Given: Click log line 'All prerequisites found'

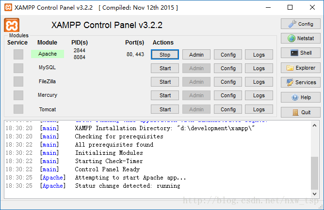Looking at the screenshot, I should (x=114, y=145).
